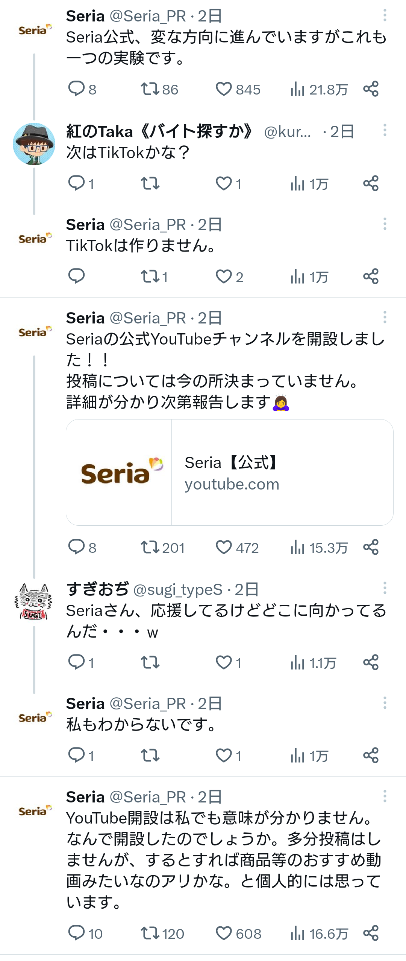Open the Seria【公式】youtube.com link card

tap(229, 472)
